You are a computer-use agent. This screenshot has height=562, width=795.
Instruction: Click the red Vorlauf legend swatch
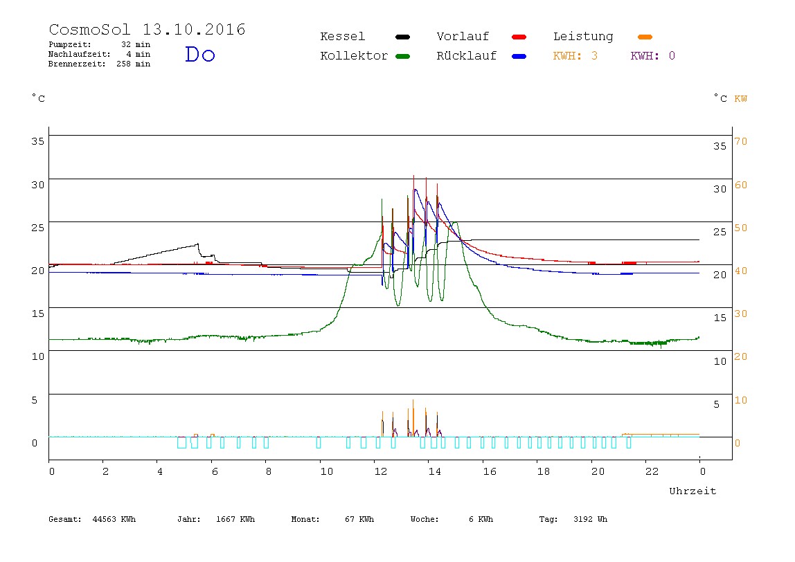click(x=519, y=37)
